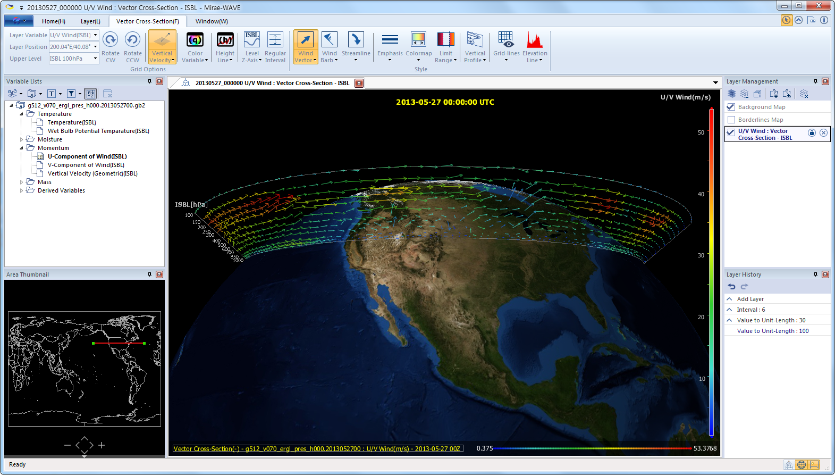Expand the Moisture folder
This screenshot has height=475, width=835.
click(x=22, y=139)
